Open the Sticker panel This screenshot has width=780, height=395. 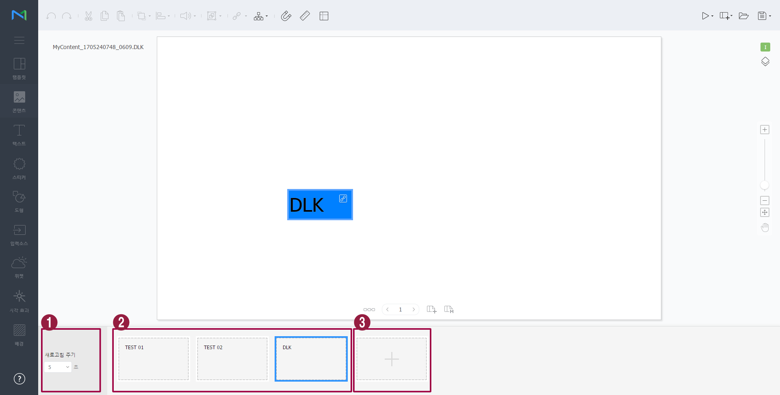click(19, 168)
